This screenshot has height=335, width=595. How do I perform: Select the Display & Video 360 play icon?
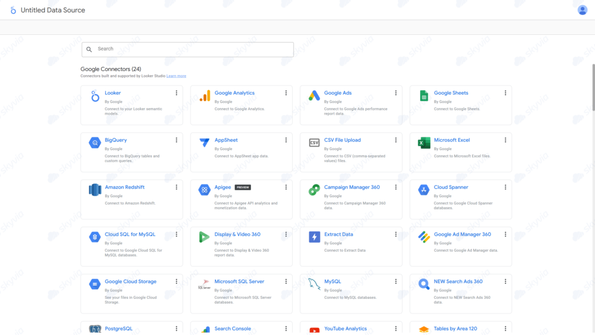point(204,237)
